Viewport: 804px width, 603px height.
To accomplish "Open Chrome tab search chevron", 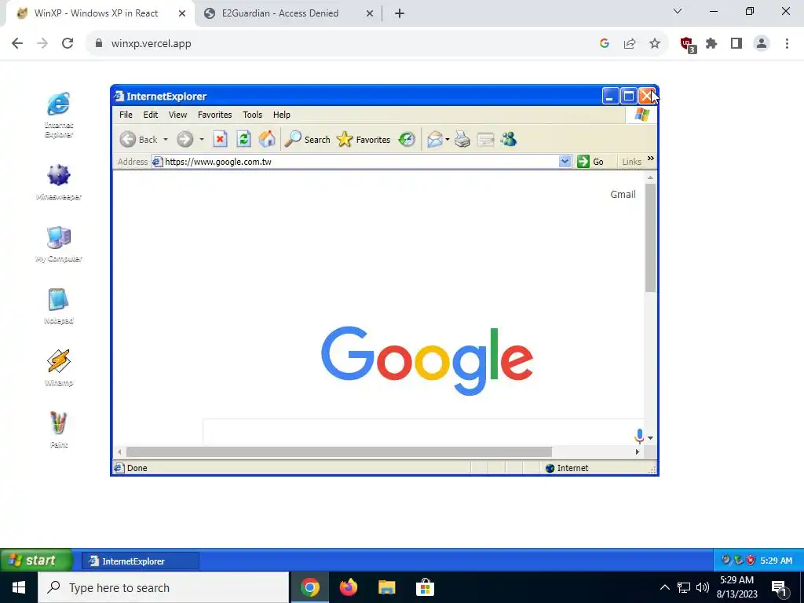I will [x=678, y=11].
